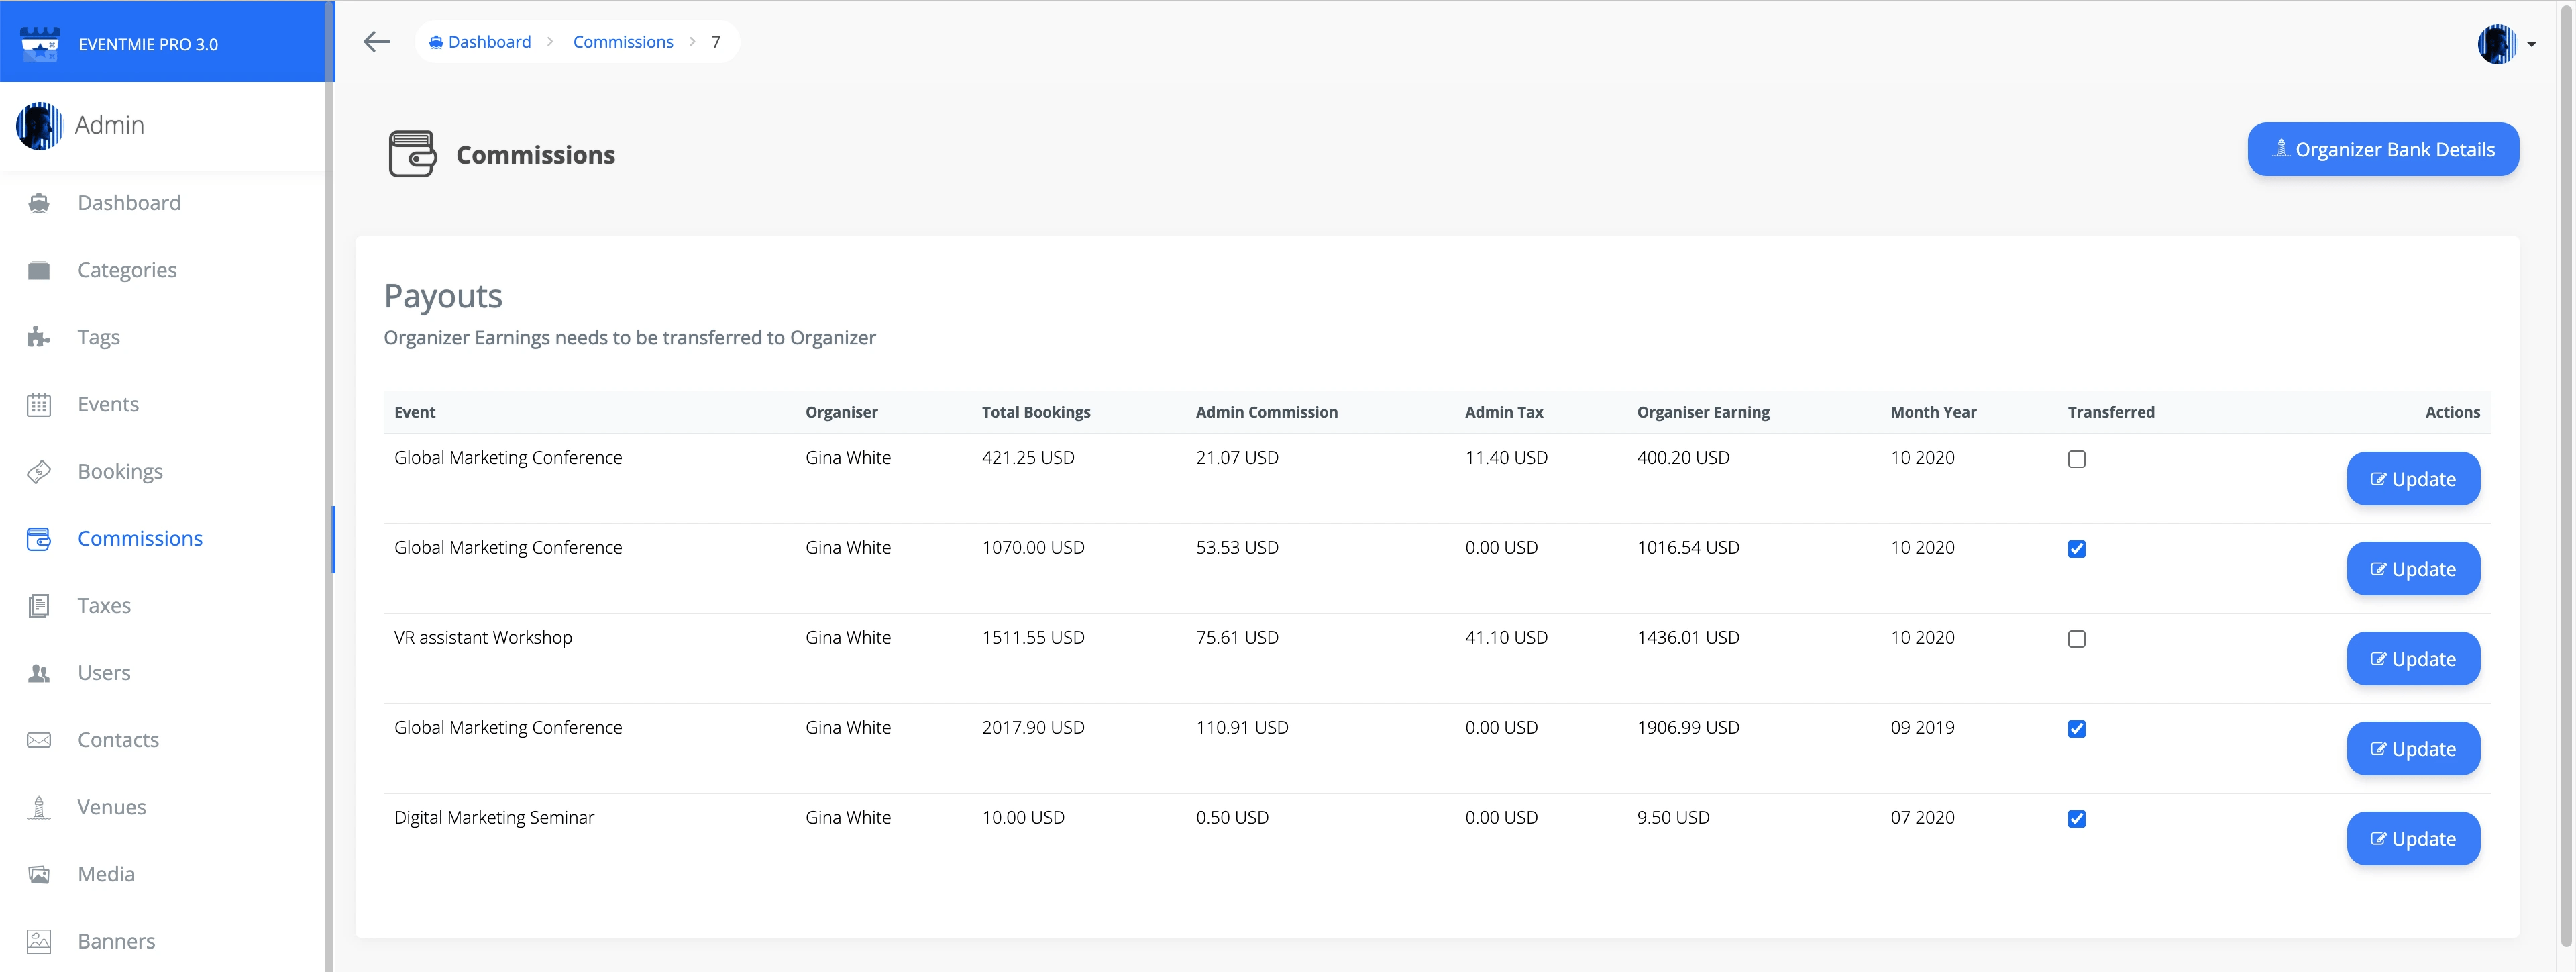This screenshot has width=2576, height=972.
Task: Uncheck Transferred for 1070.00 USD payout
Action: [x=2076, y=550]
